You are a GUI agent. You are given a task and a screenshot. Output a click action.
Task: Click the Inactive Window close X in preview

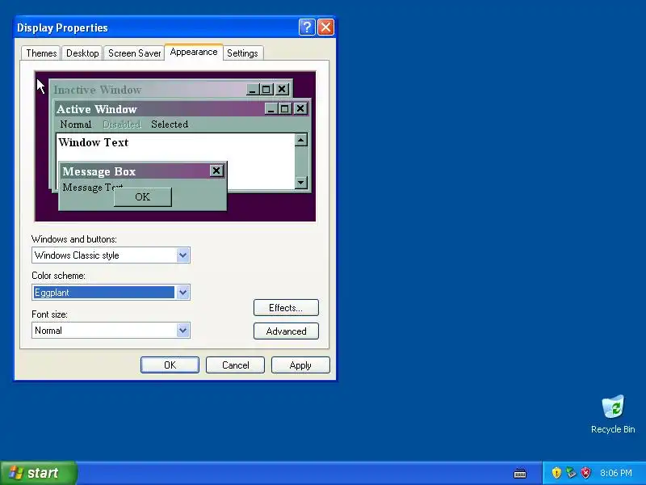click(x=282, y=89)
